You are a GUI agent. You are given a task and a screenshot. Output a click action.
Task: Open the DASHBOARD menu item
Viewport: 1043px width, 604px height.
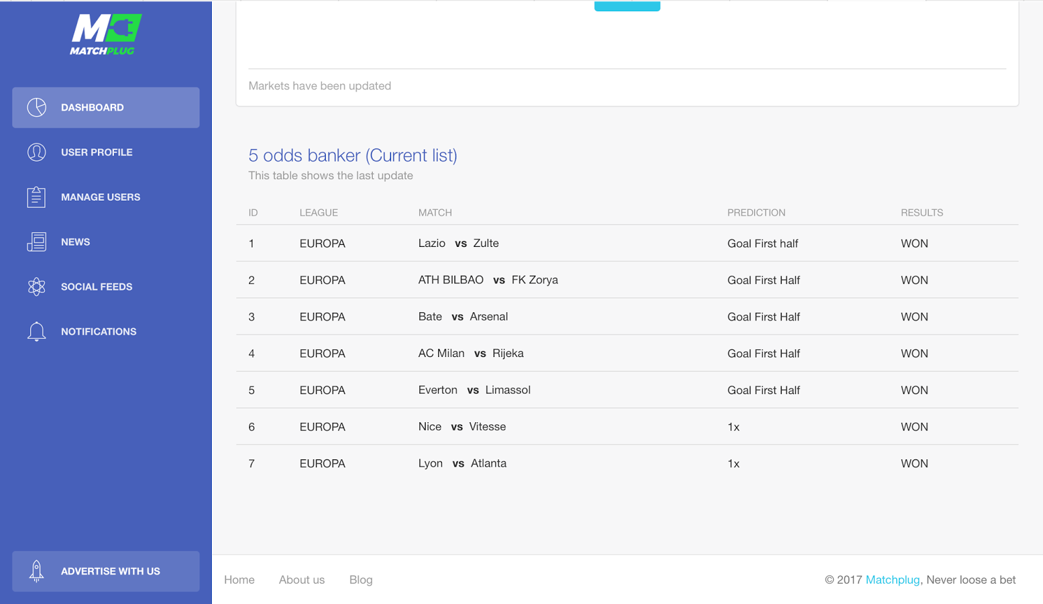pyautogui.click(x=106, y=108)
